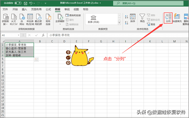Switch to the 开始 ribbon tab
Screen dimensions: 189x118
tap(15, 9)
